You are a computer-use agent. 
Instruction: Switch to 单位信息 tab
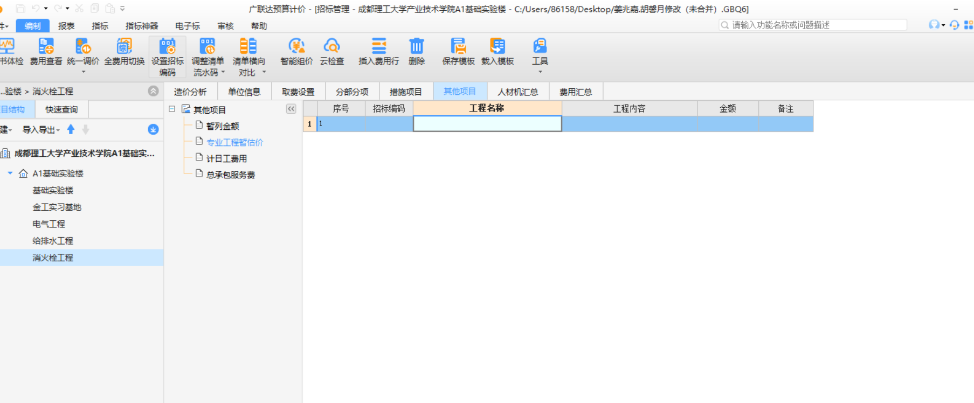244,92
